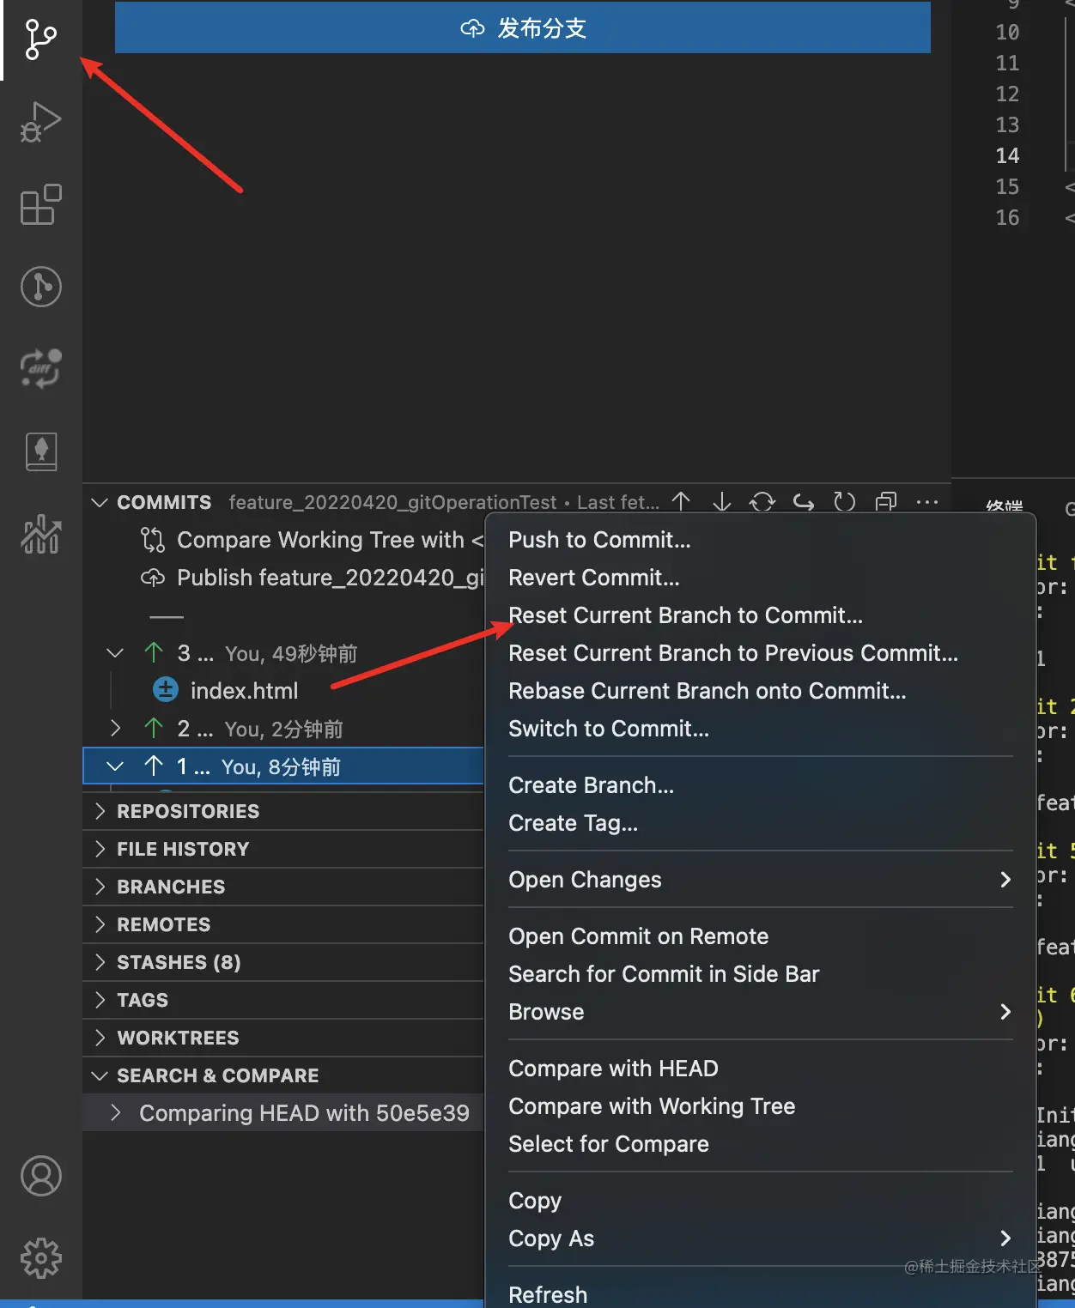
Task: Expand the STASHES (8) section
Action: point(178,962)
